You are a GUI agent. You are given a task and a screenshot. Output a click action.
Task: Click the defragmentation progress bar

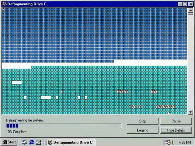pos(64,126)
